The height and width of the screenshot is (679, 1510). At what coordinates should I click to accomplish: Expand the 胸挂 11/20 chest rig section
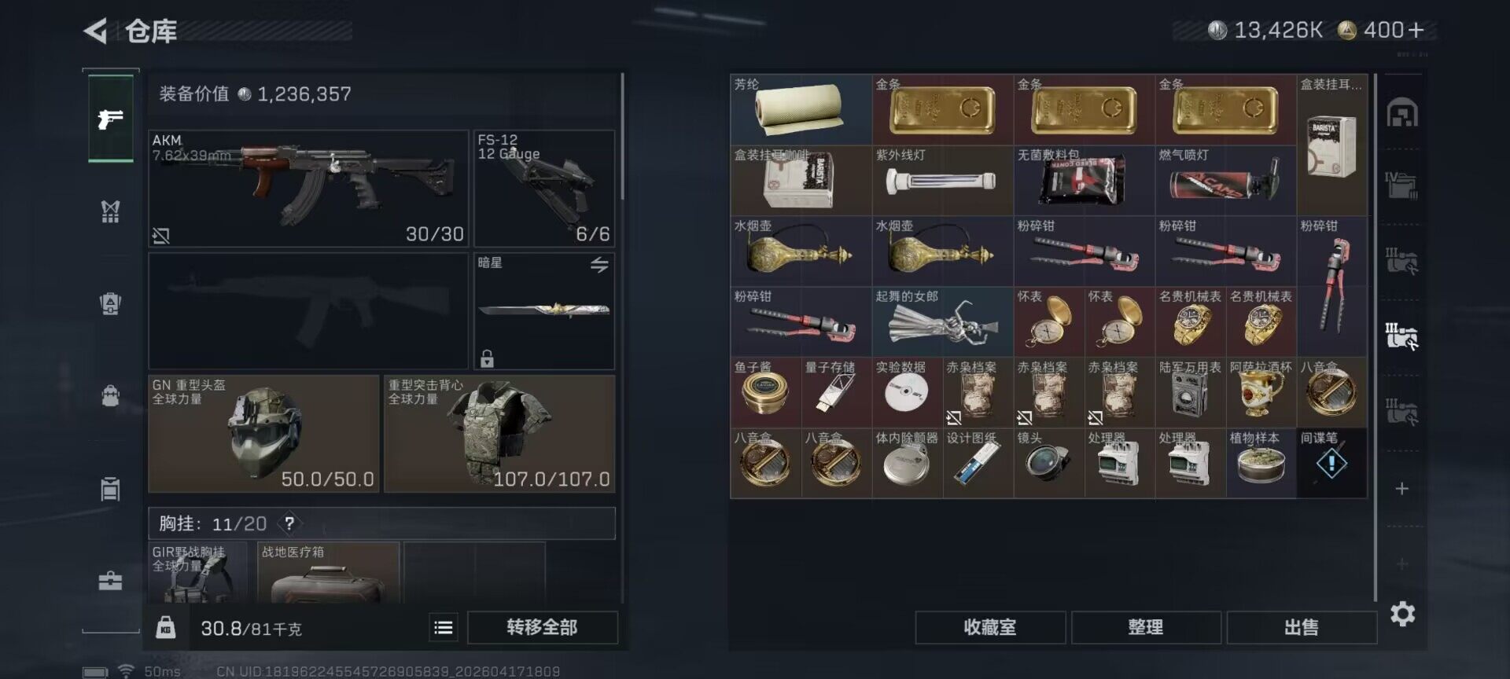[x=381, y=523]
